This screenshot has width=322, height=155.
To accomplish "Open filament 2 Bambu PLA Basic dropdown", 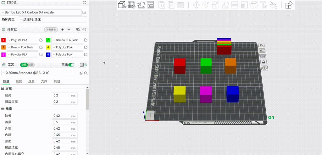I will pos(67,40).
